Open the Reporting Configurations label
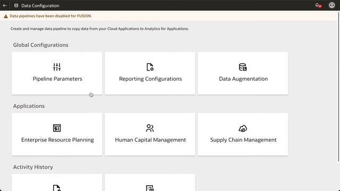 (150, 79)
